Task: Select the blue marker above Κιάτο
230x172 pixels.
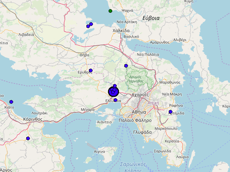Action: [x=11, y=102]
